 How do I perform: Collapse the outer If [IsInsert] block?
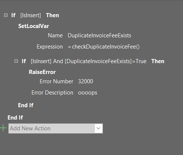[6, 15]
